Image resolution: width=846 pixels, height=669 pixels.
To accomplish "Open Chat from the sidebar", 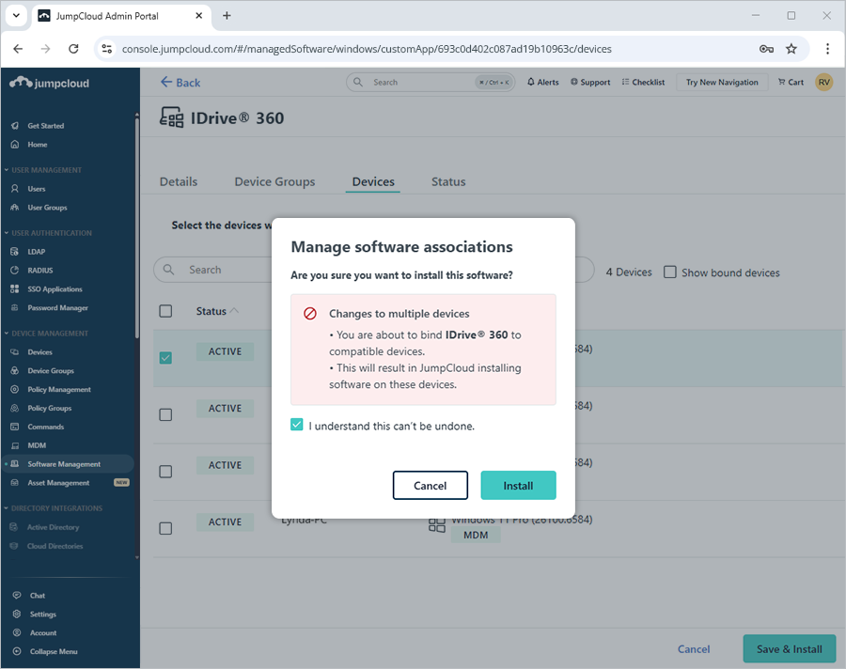I will (x=38, y=596).
